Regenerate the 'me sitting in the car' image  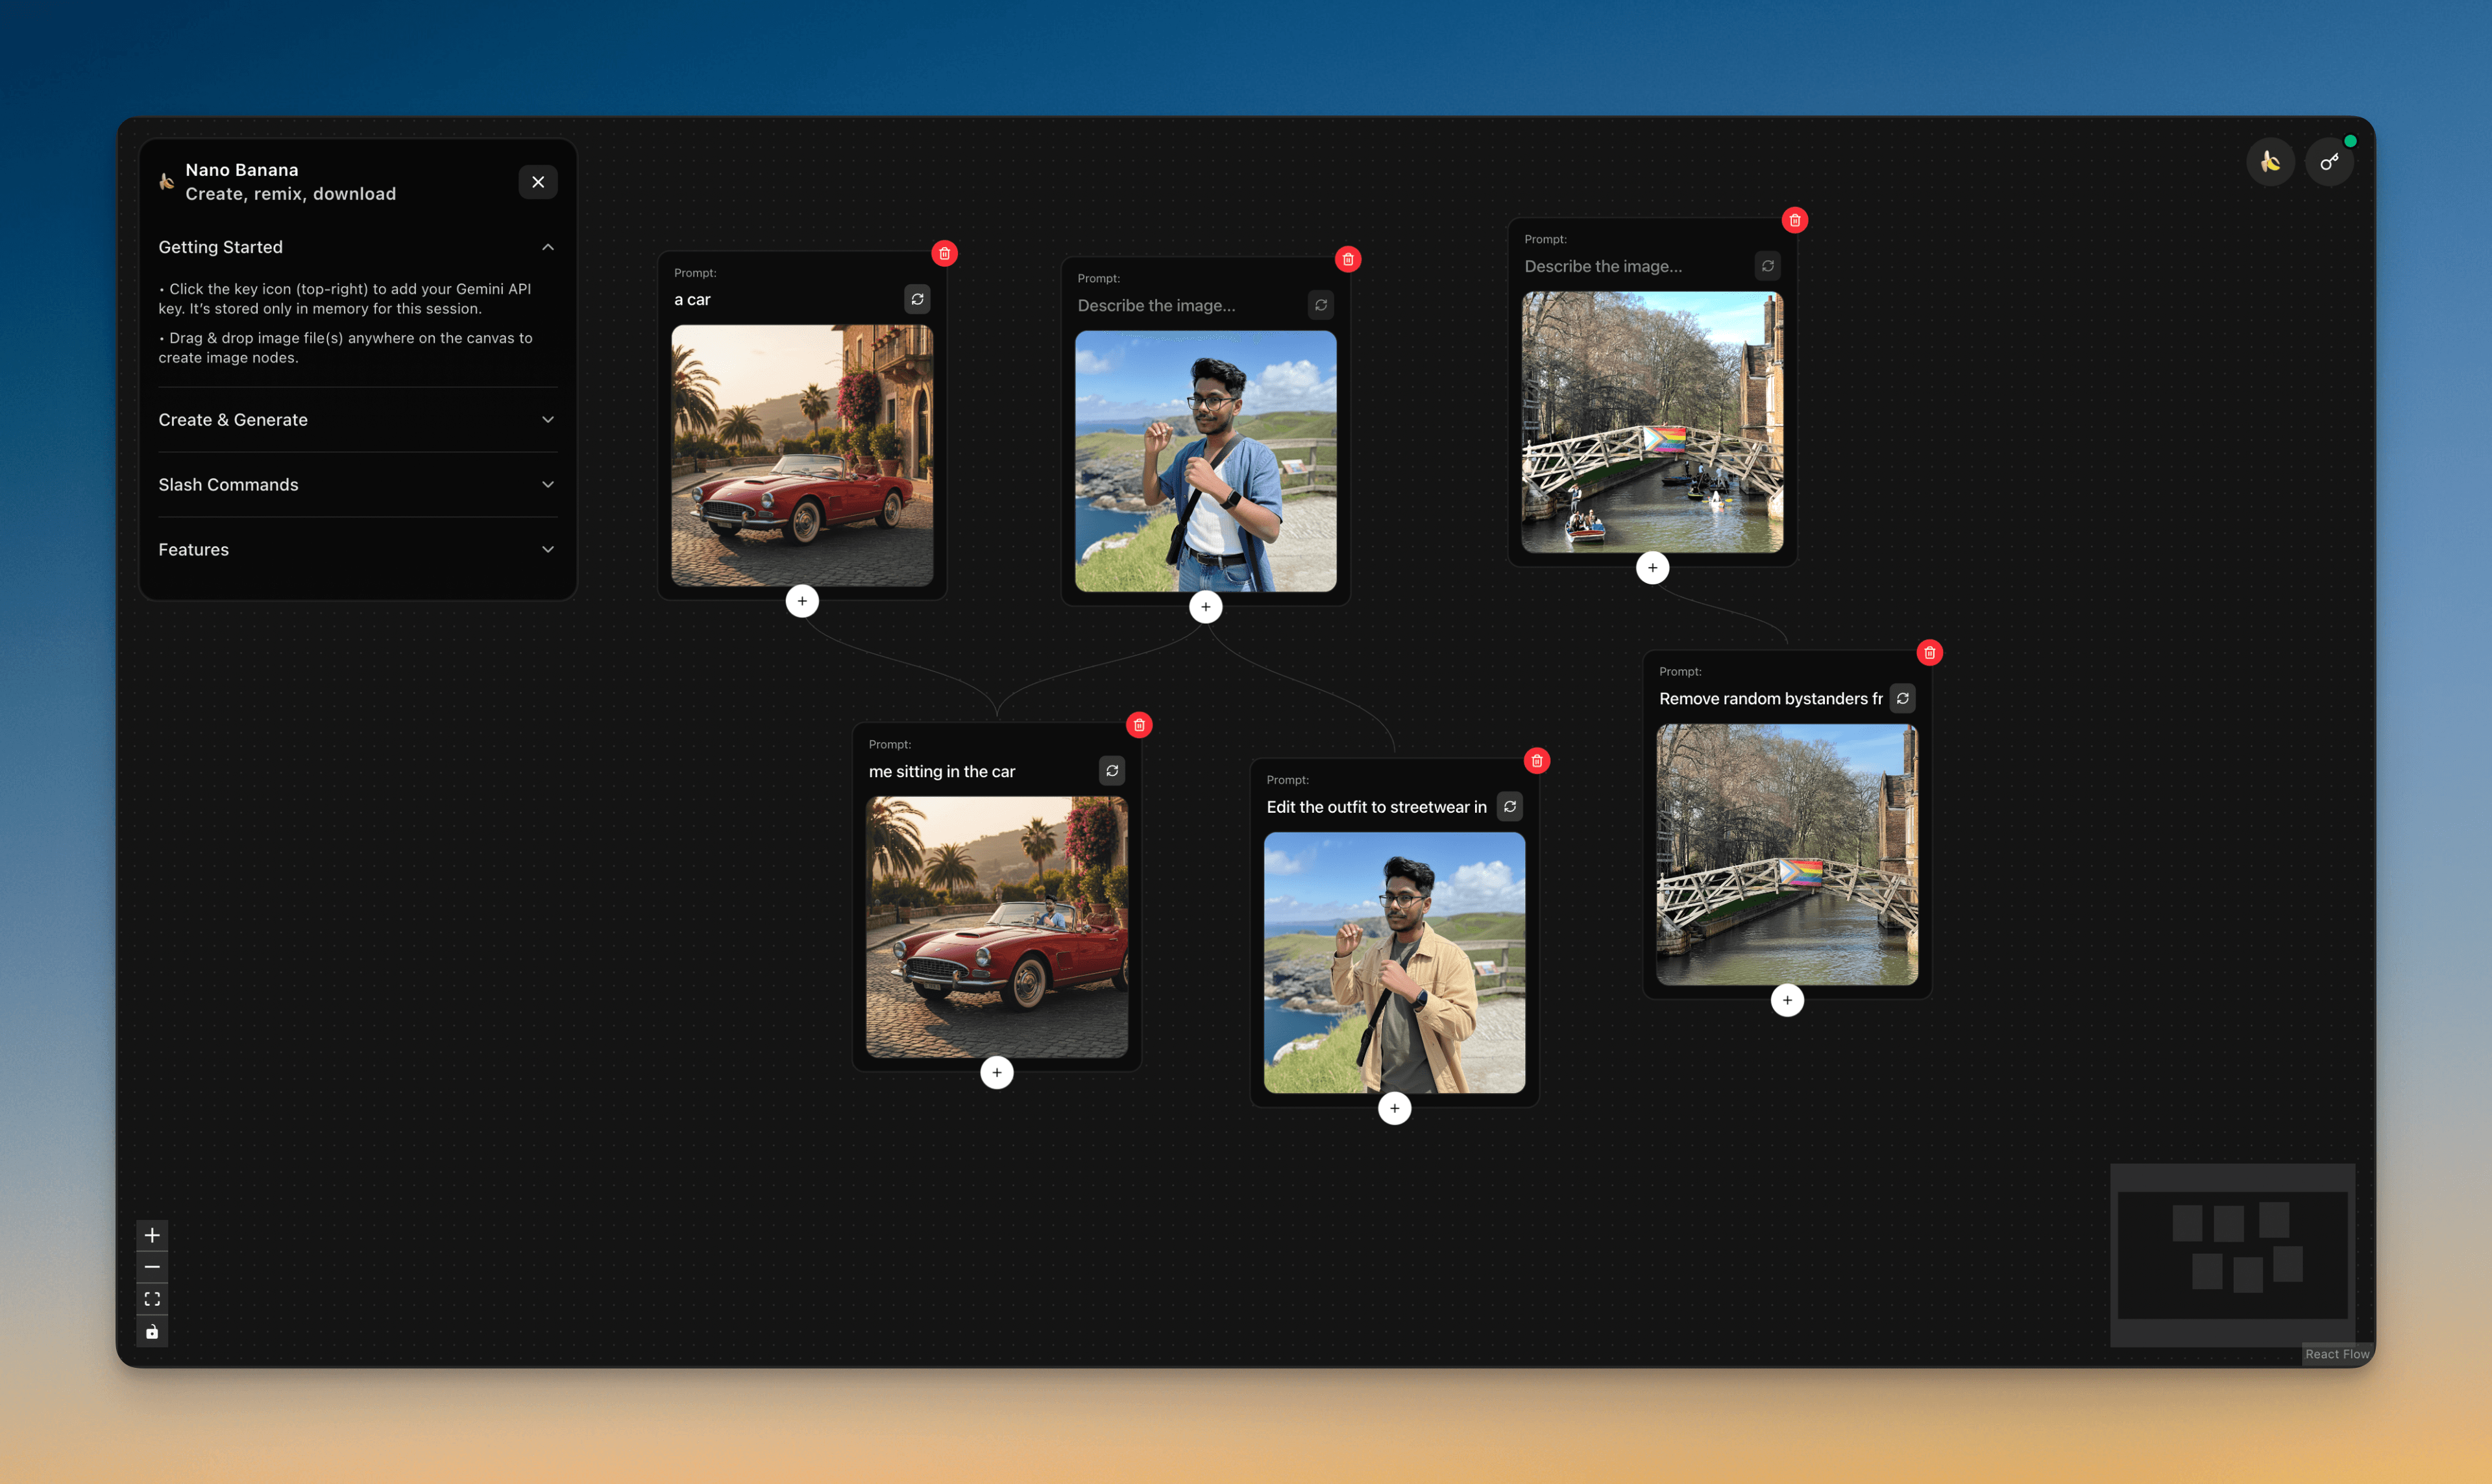click(x=1112, y=771)
